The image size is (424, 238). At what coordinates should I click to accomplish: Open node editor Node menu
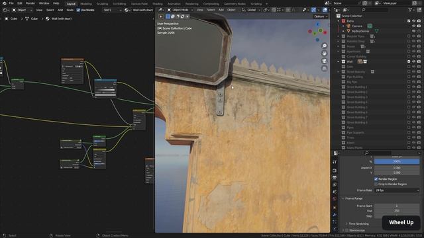pos(70,10)
